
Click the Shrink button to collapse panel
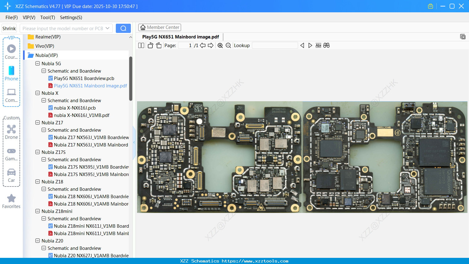pos(9,28)
